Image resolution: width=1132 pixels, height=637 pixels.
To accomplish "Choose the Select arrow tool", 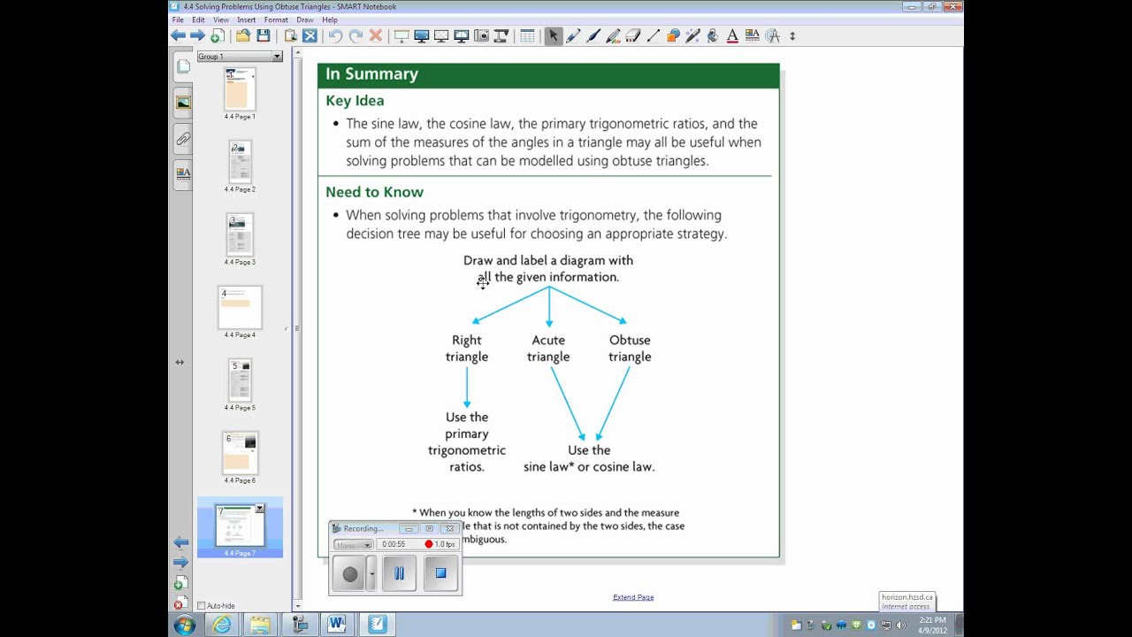I will pyautogui.click(x=553, y=35).
